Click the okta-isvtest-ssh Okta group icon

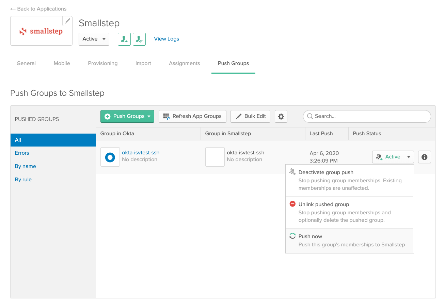click(x=110, y=157)
